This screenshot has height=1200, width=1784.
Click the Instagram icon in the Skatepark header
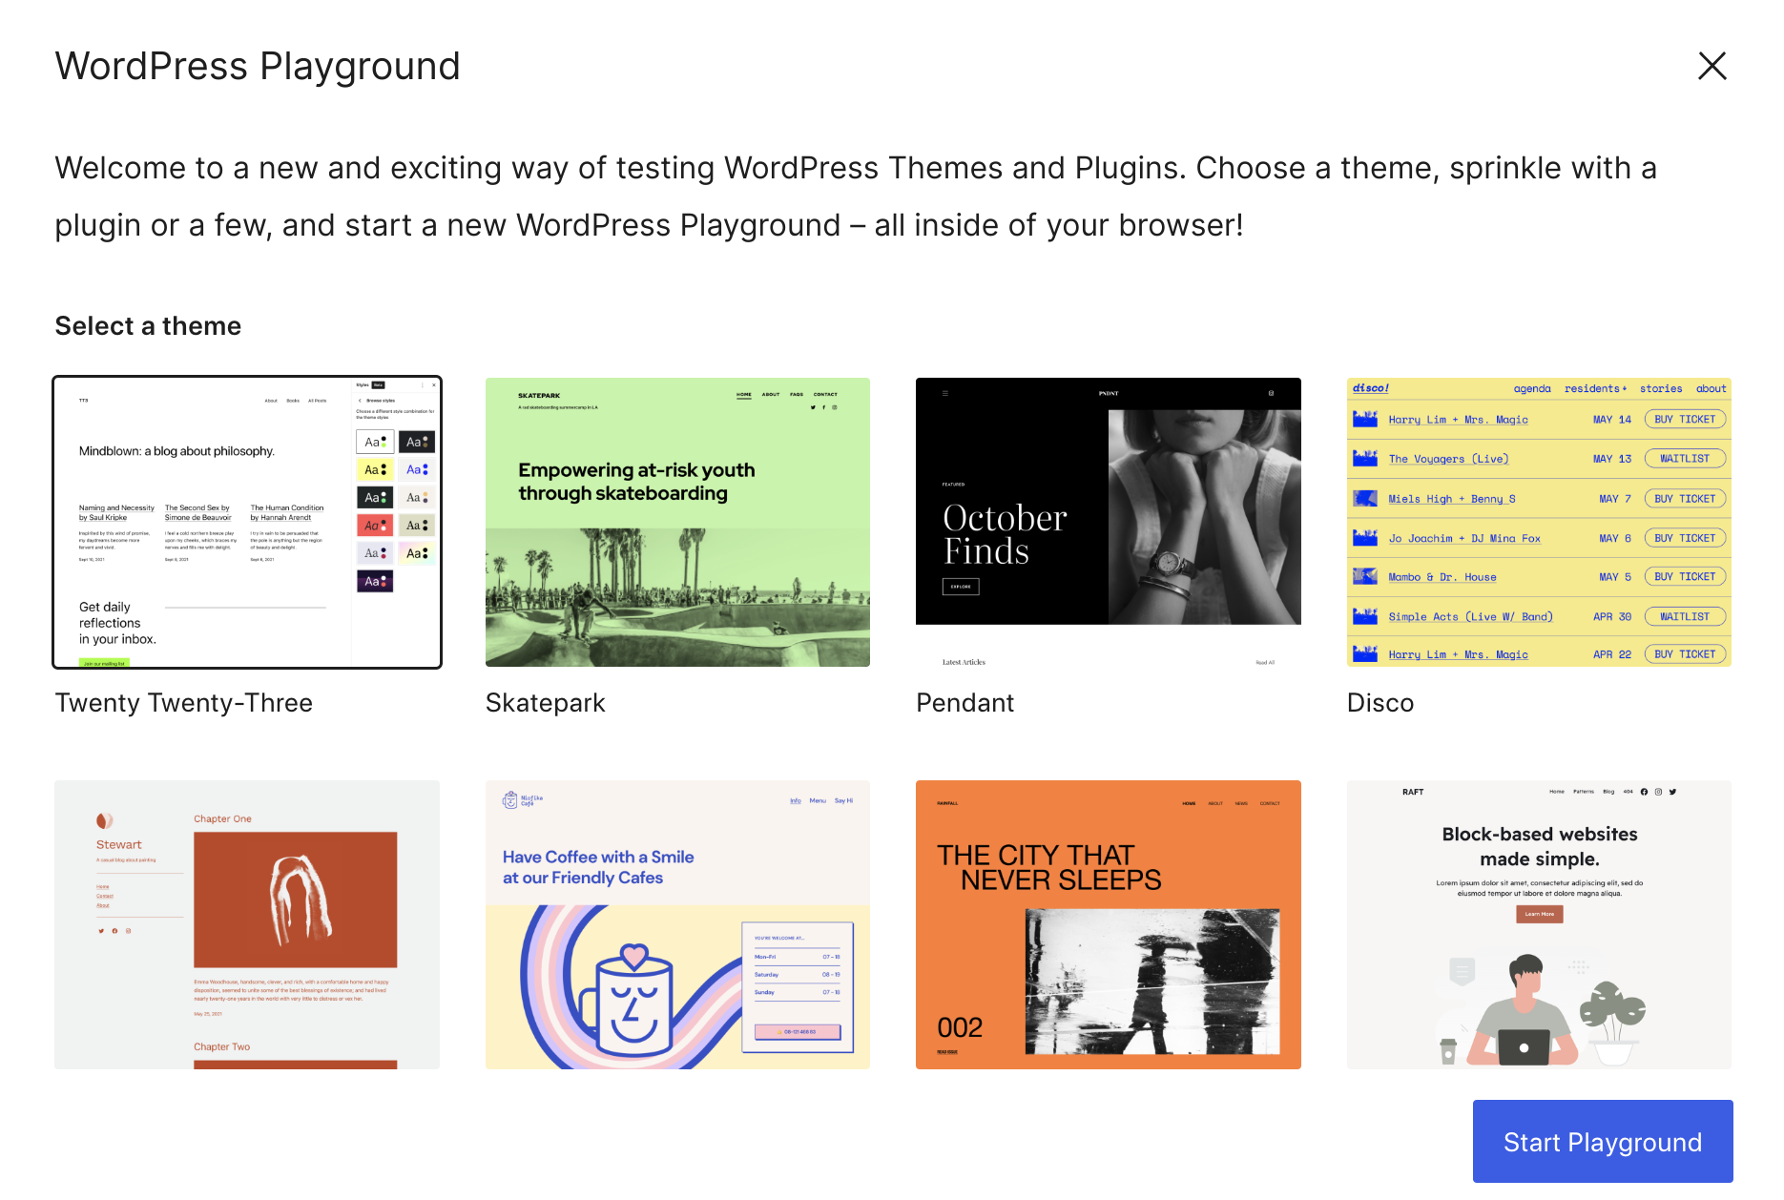[x=835, y=407]
